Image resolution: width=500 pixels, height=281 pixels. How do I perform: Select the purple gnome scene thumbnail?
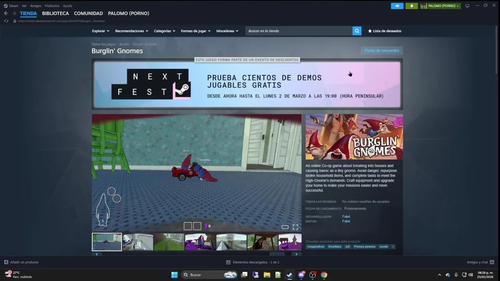point(200,242)
